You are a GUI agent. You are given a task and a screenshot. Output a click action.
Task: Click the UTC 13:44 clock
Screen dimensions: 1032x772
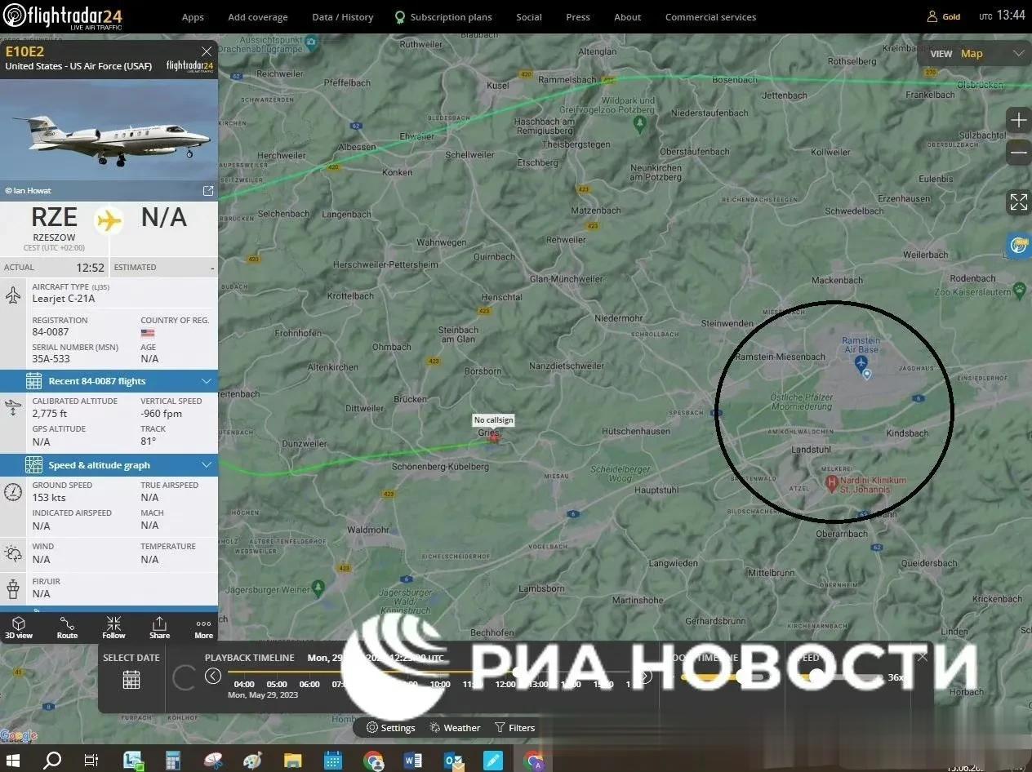1002,16
